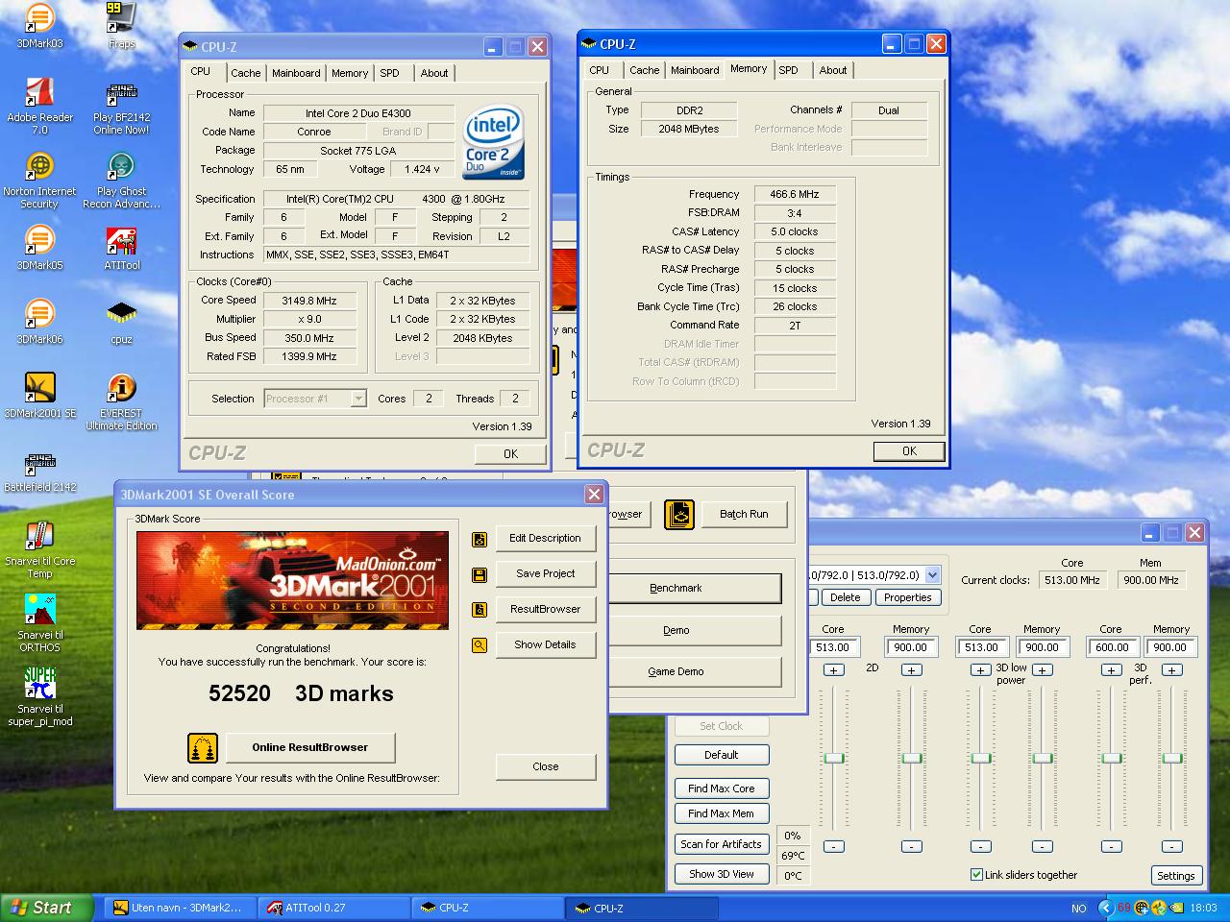Click the Online ResultBrowser button
The height and width of the screenshot is (922, 1230).
[310, 747]
